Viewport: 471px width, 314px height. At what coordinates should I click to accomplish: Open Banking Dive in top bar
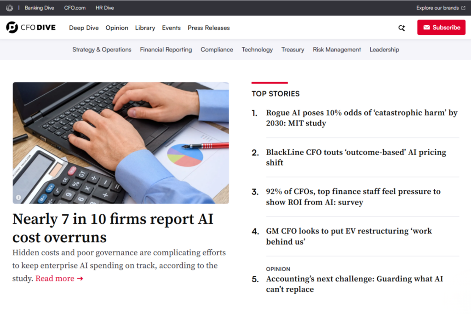40,8
